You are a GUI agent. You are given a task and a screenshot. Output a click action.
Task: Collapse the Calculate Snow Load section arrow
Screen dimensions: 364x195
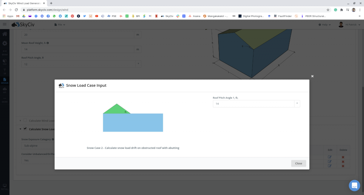[x=20, y=129]
